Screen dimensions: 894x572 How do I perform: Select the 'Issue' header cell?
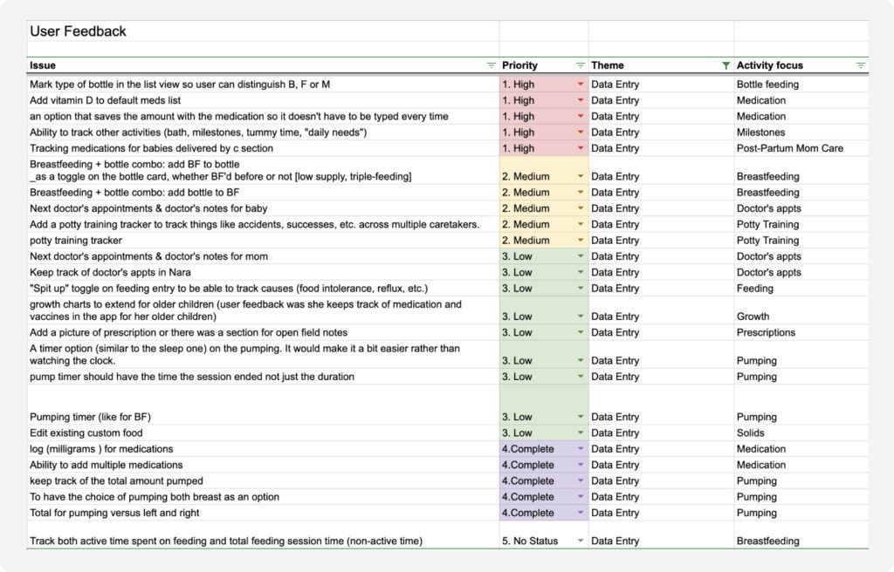[263, 65]
